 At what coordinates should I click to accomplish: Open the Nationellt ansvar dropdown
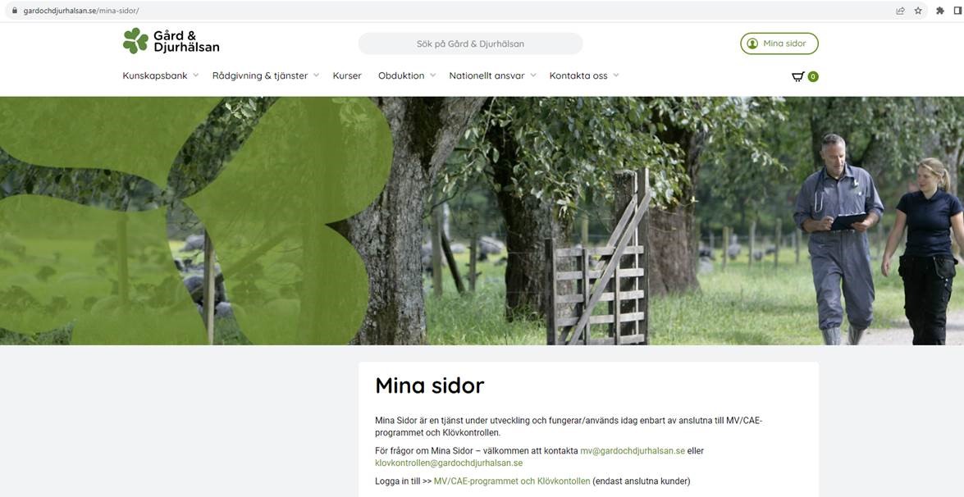click(x=492, y=75)
